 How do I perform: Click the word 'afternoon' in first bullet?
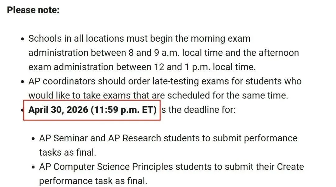(x=279, y=53)
